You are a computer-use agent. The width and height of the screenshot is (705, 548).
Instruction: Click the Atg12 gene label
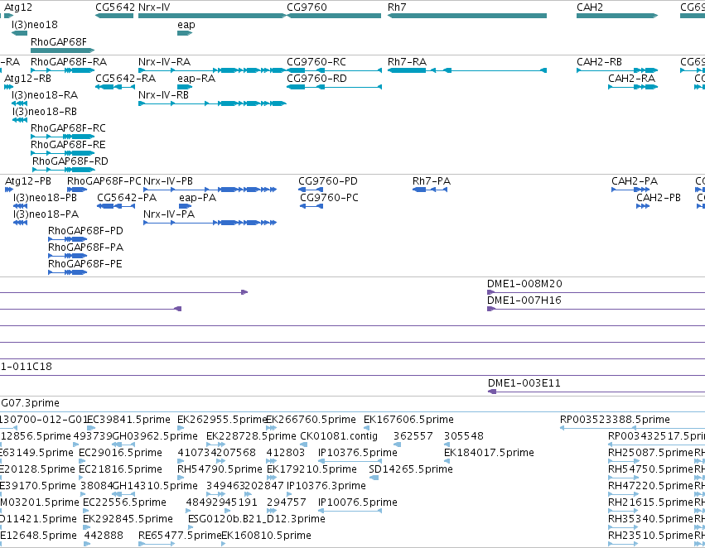18,7
